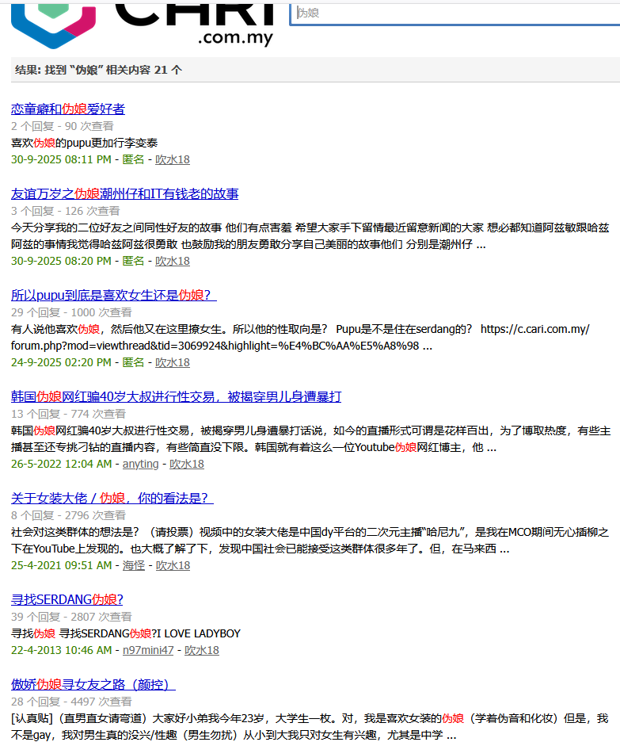Open 吹水18 forum from 24-9-2025 result

(173, 362)
